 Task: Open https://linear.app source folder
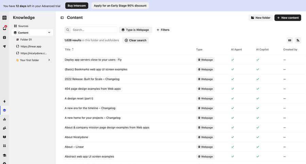29,46
